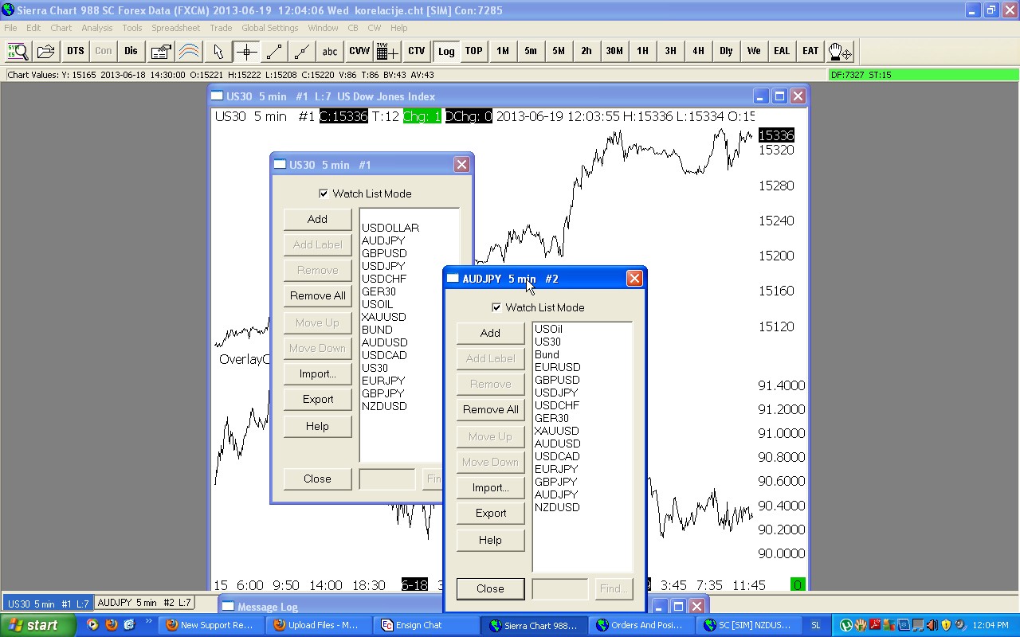Image resolution: width=1020 pixels, height=637 pixels.
Task: Click the Dis toolbar button
Action: [131, 52]
